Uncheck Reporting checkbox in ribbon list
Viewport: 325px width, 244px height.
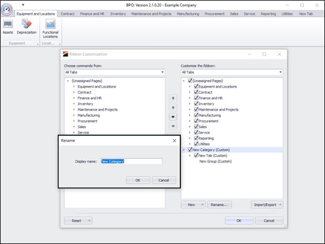(x=196, y=138)
